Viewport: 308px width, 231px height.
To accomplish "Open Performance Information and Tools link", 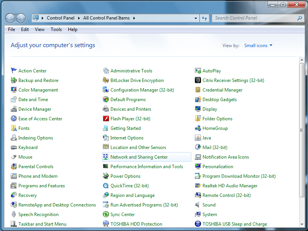I will pos(147,167).
